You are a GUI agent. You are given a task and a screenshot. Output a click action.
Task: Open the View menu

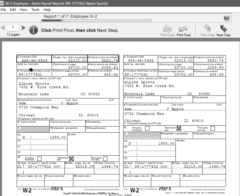tap(23, 10)
